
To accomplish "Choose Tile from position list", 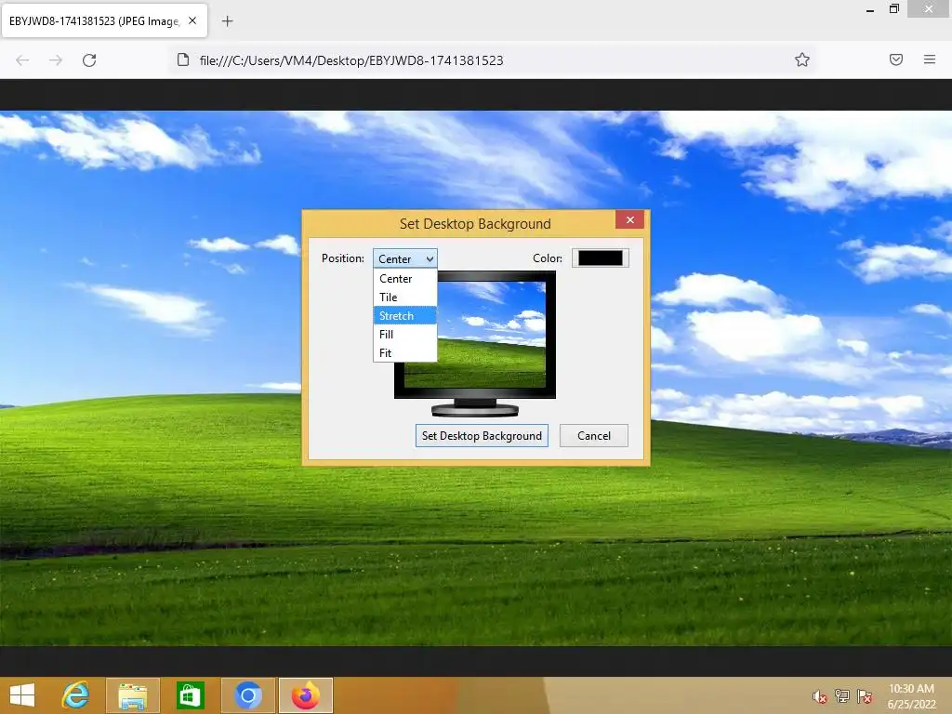I will coord(405,297).
